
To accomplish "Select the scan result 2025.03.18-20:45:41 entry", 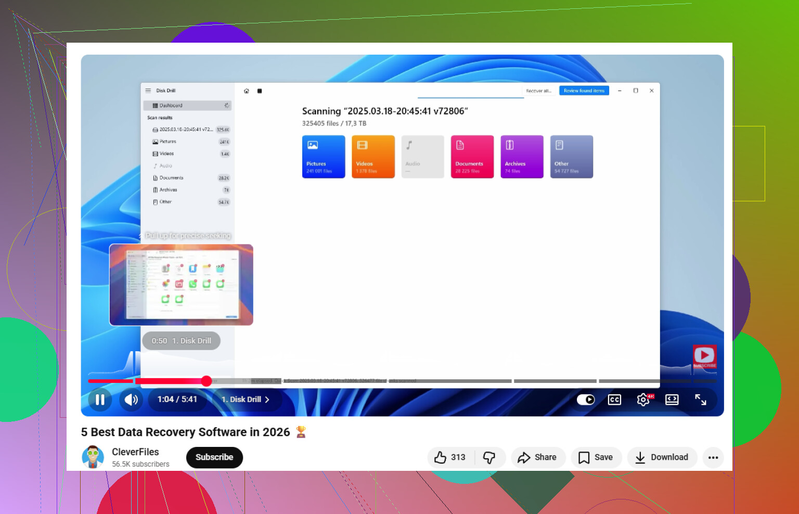I will (x=187, y=130).
